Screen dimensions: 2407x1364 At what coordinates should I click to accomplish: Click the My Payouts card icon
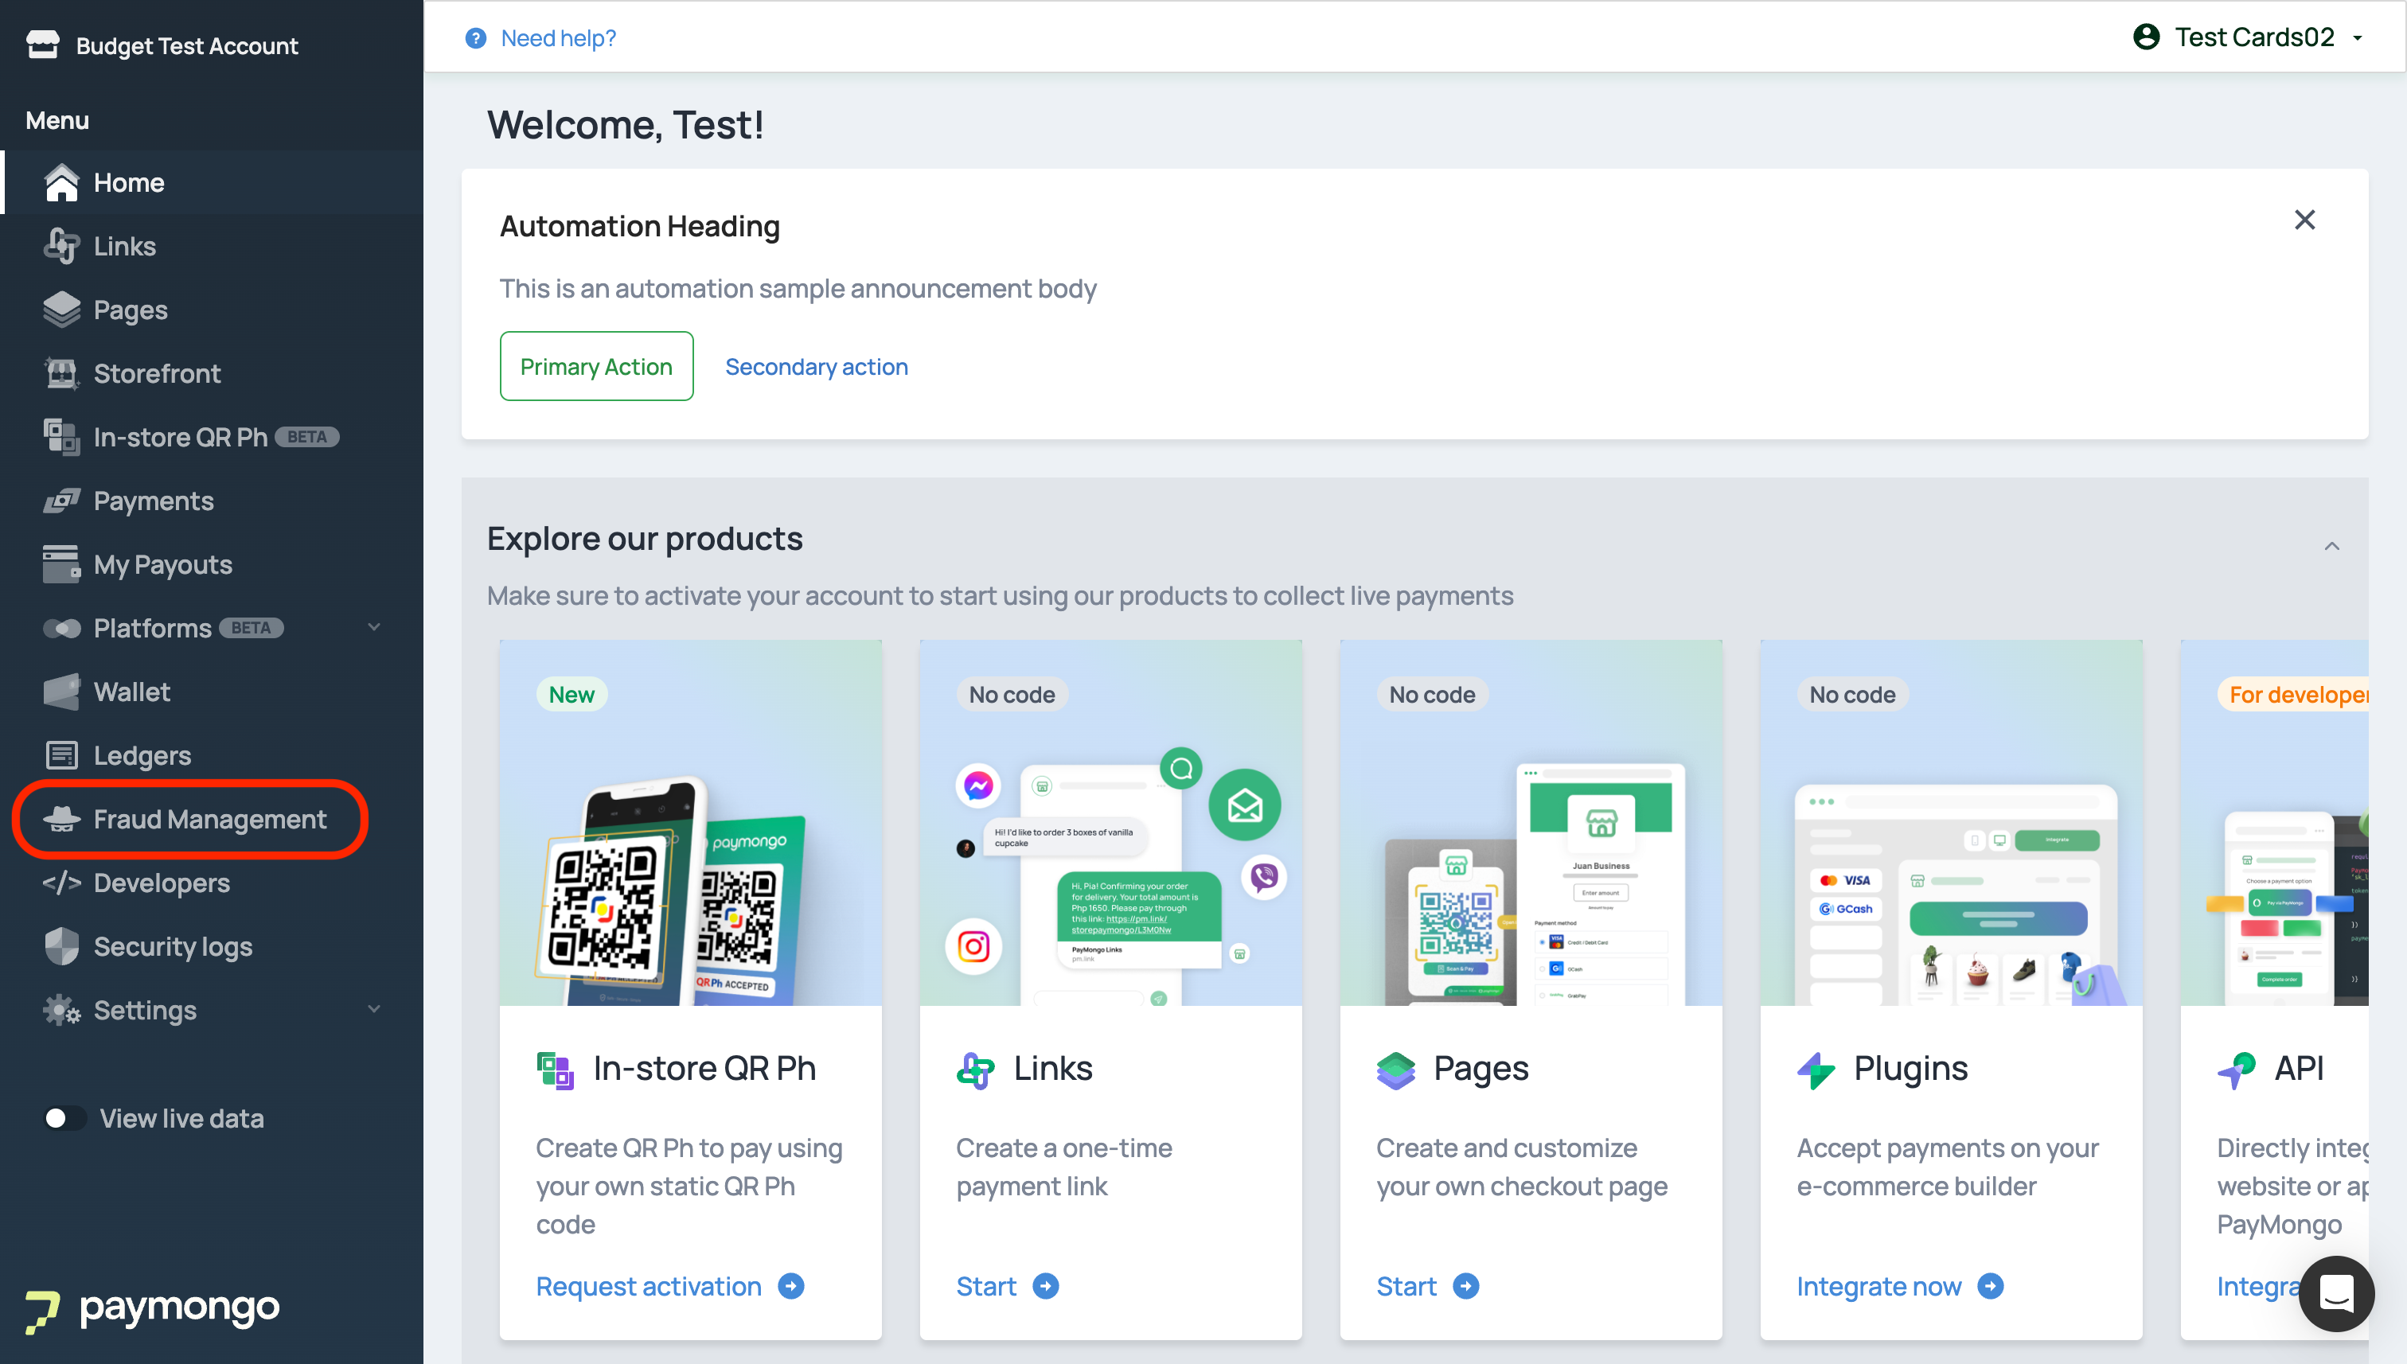[62, 564]
